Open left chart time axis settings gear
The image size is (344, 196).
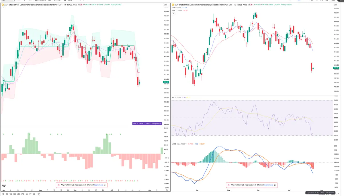click(x=167, y=190)
